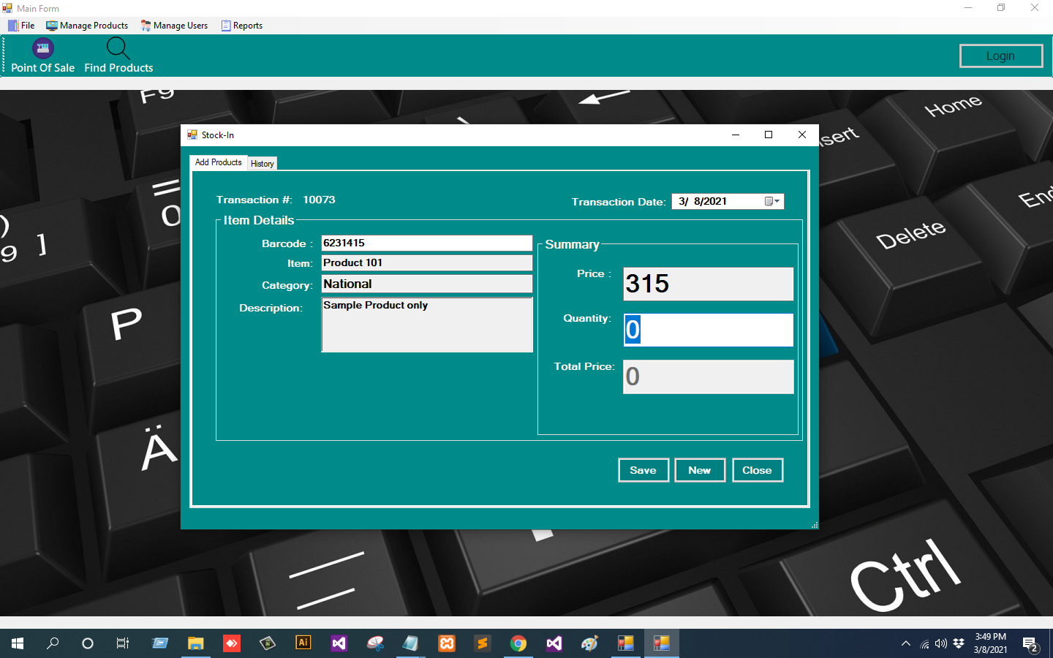Click the Description text area
1053x658 pixels.
pos(427,325)
